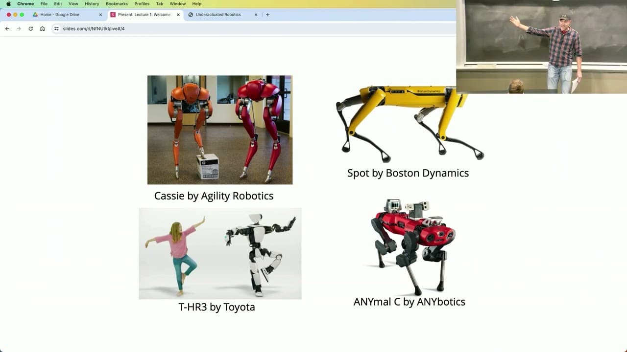Click the Cassie robots photo
Viewport: 627px width, 352px height.
(220, 130)
